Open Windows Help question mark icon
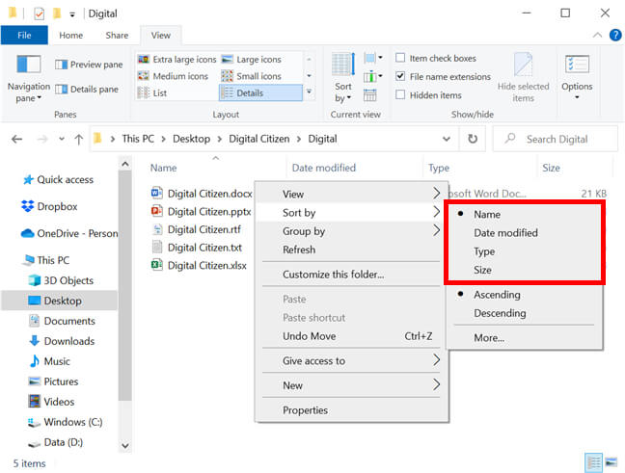The width and height of the screenshot is (625, 473). (x=615, y=35)
